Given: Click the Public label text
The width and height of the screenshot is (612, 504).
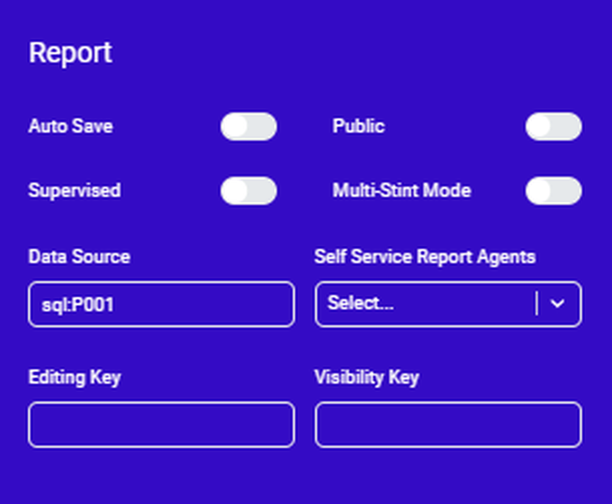Looking at the screenshot, I should 358,126.
